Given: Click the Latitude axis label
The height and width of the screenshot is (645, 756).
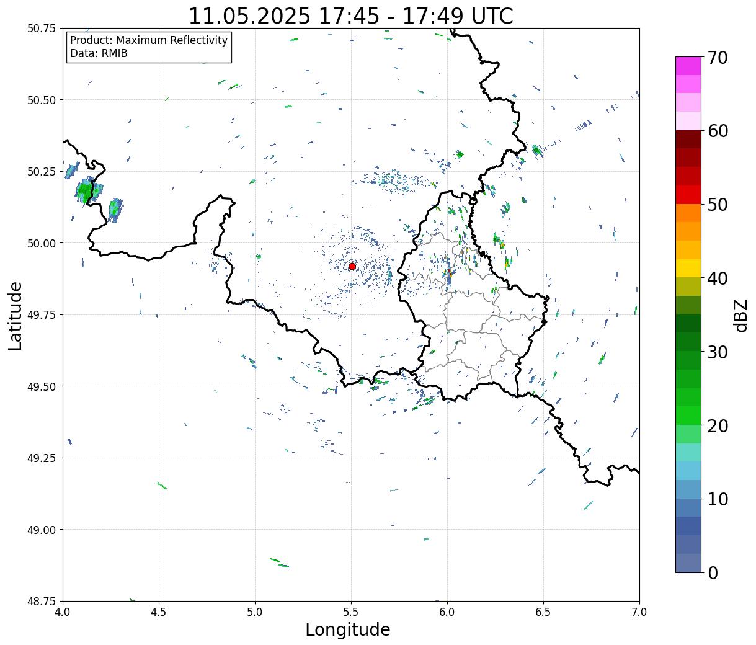Looking at the screenshot, I should click(x=16, y=315).
